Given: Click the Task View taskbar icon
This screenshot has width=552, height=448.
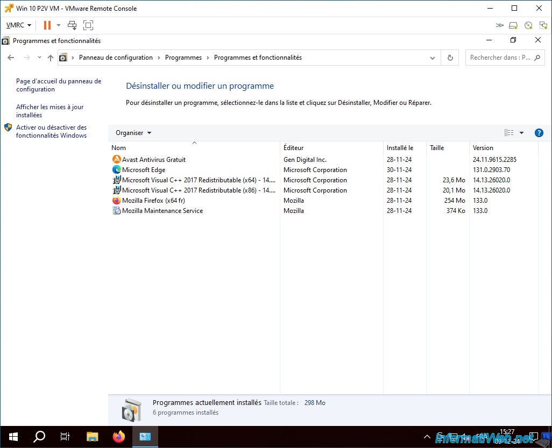Looking at the screenshot, I should [65, 437].
